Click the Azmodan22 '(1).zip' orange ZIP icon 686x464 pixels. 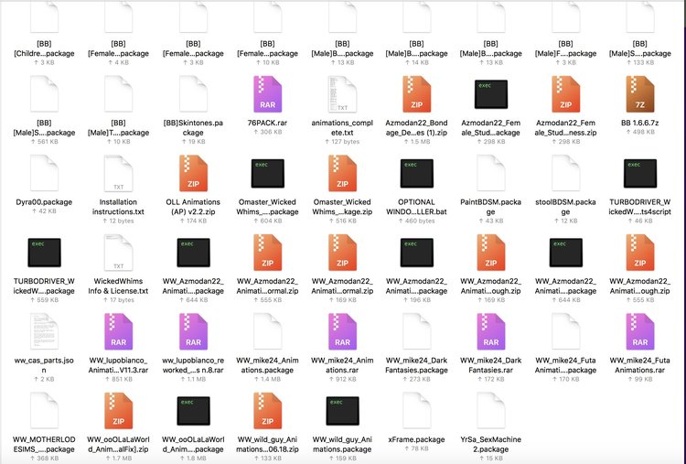(x=416, y=94)
